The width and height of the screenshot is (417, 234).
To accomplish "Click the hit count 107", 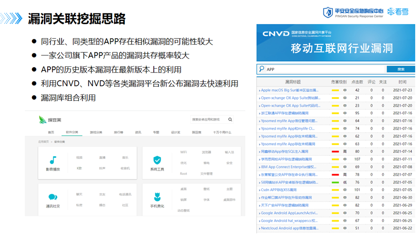I will [x=357, y=159].
